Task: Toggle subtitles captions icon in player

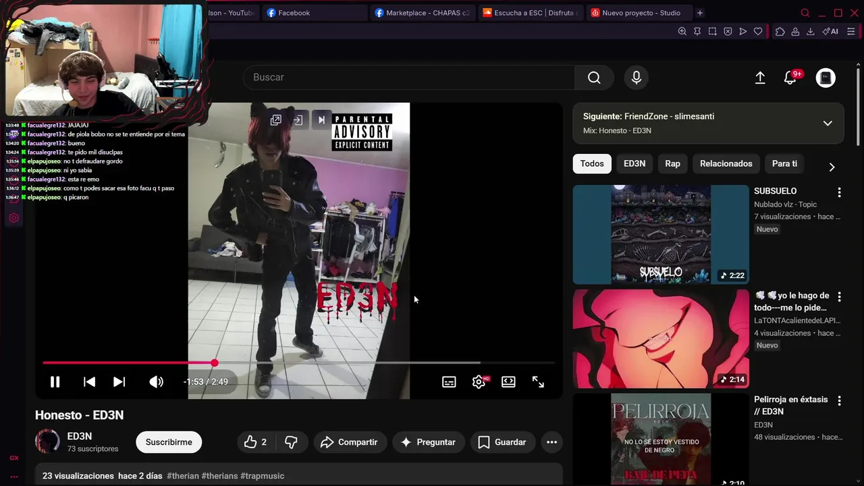Action: 449,382
